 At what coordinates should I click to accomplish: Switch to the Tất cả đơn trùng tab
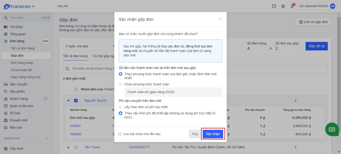click(x=75, y=56)
